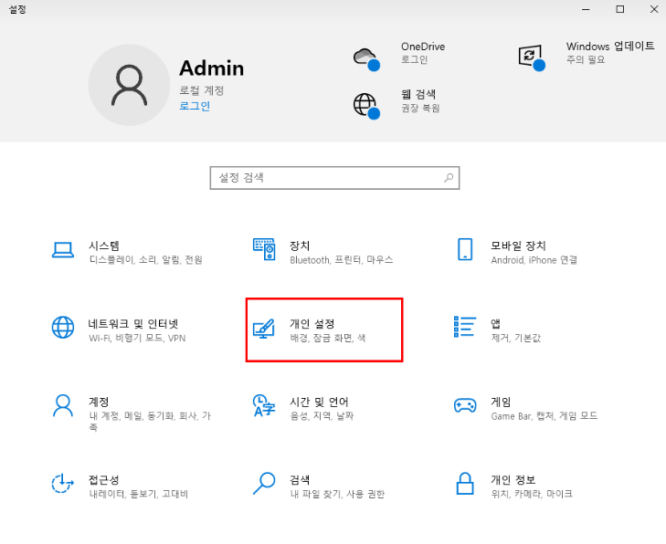Image resolution: width=666 pixels, height=544 pixels.
Task: Open the 계정 person icon
Action: coord(62,405)
